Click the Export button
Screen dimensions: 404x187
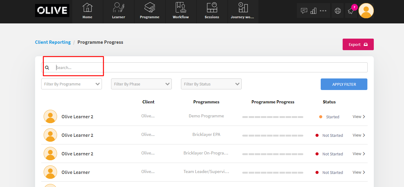(x=358, y=44)
